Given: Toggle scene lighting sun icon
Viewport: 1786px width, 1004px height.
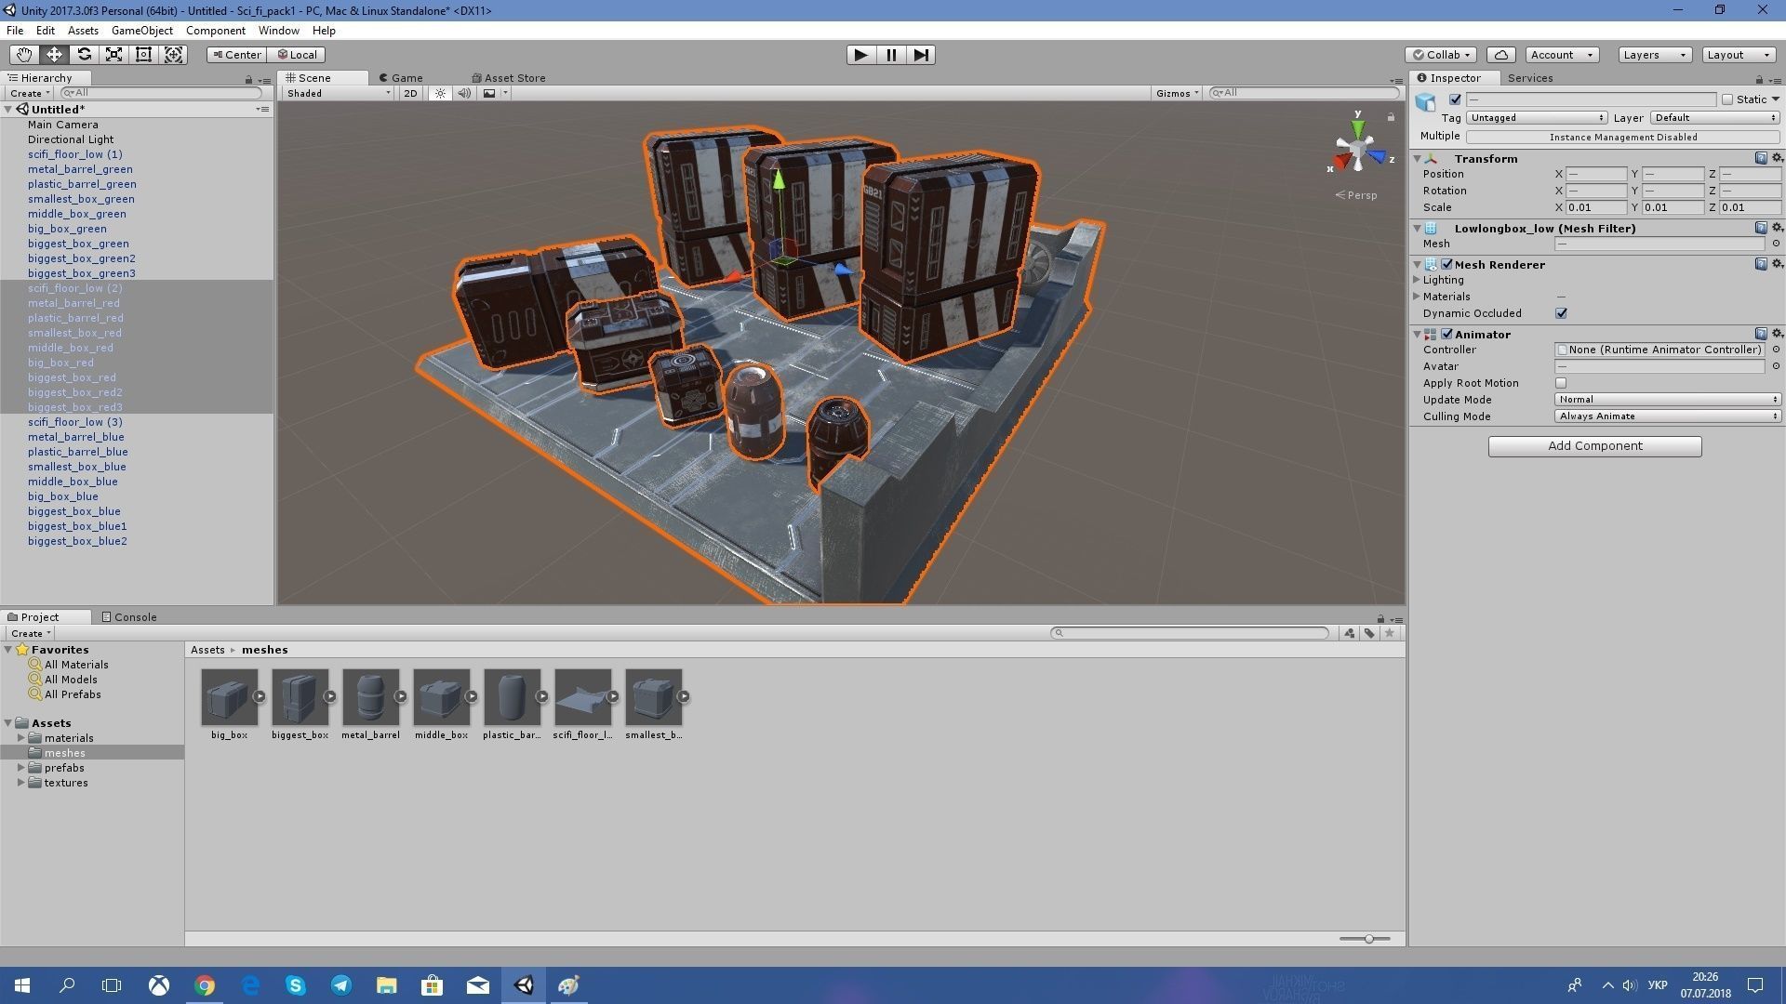Looking at the screenshot, I should pos(440,93).
